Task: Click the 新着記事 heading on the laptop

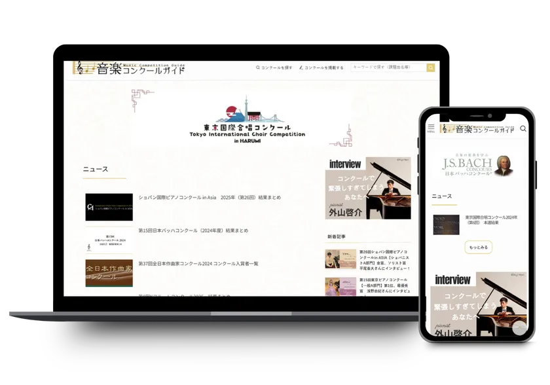Action: click(337, 236)
